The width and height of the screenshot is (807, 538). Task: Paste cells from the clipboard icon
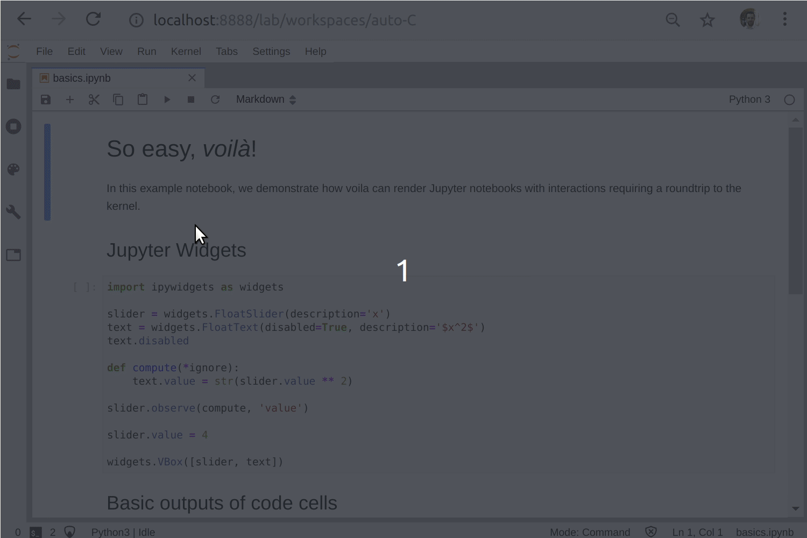[x=143, y=100]
